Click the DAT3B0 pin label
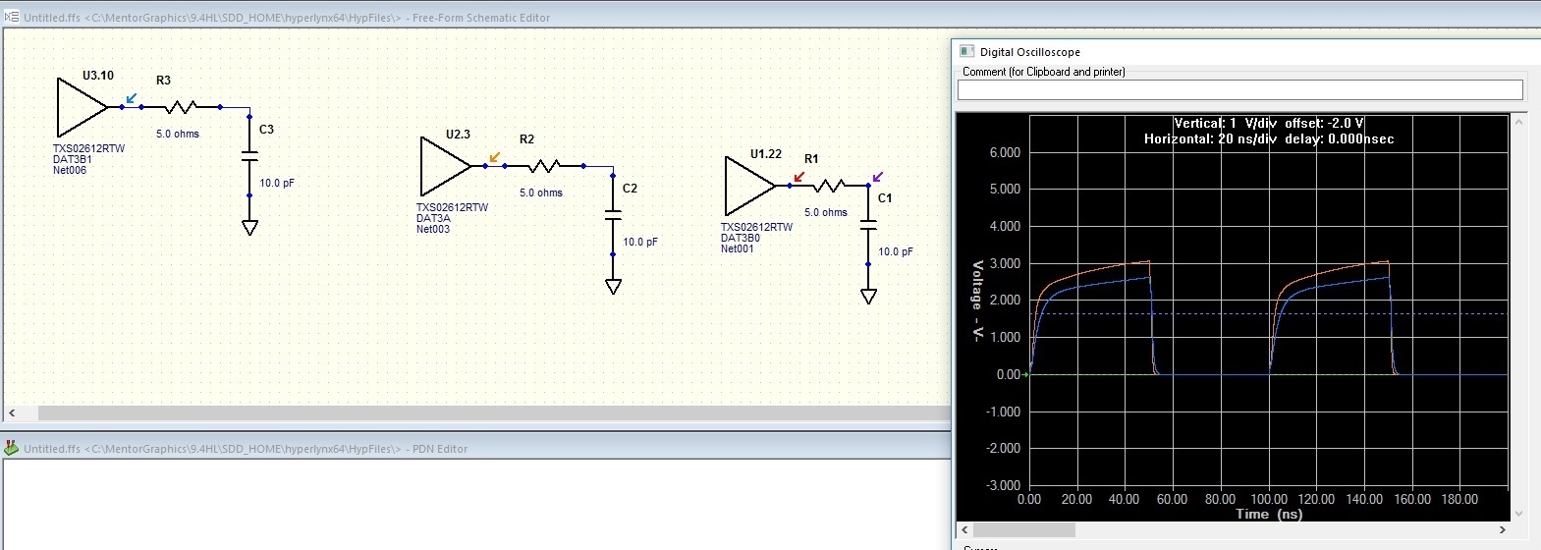 741,238
